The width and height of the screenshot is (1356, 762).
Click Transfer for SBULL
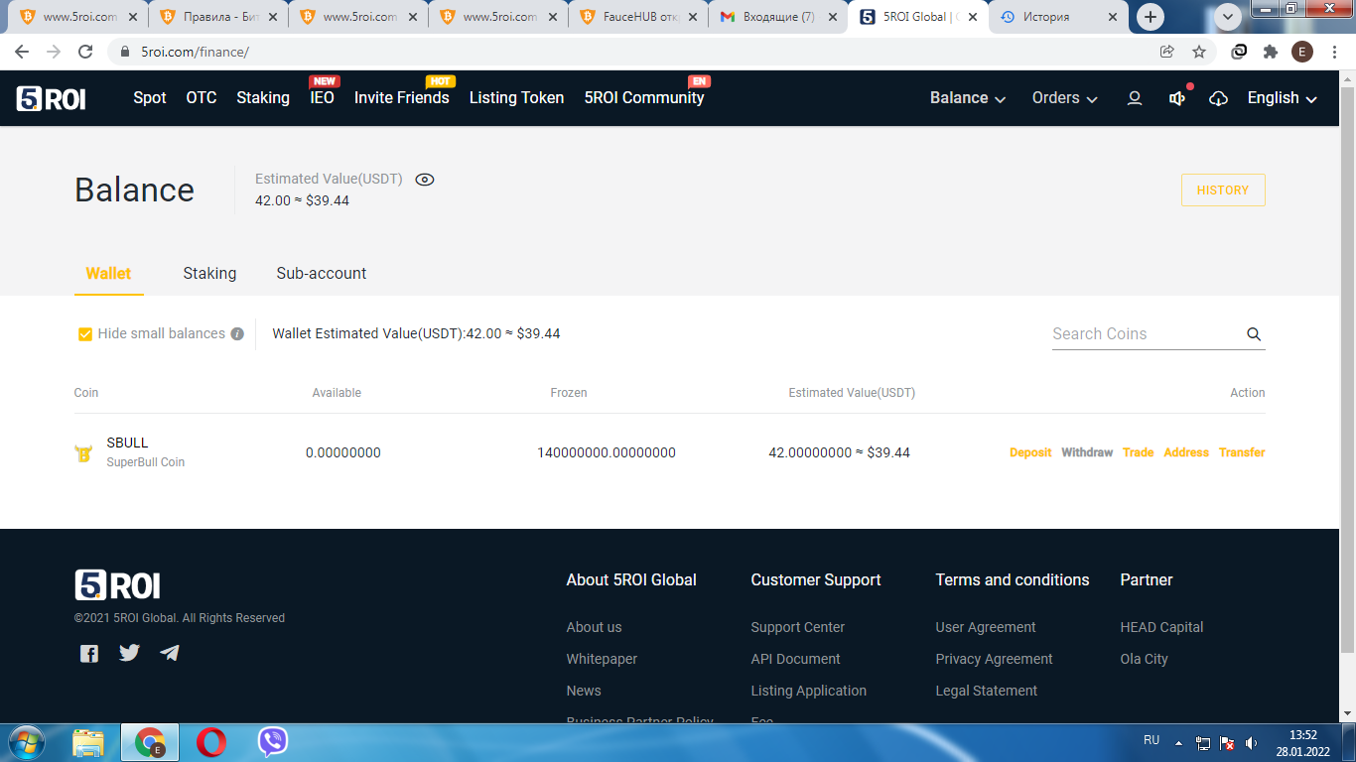pyautogui.click(x=1242, y=452)
